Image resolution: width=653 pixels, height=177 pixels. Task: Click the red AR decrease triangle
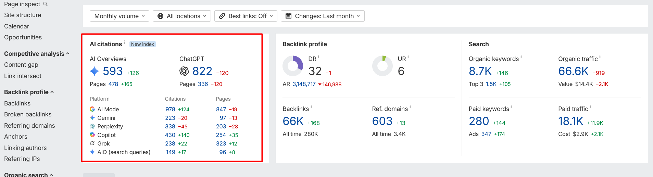tap(320, 84)
